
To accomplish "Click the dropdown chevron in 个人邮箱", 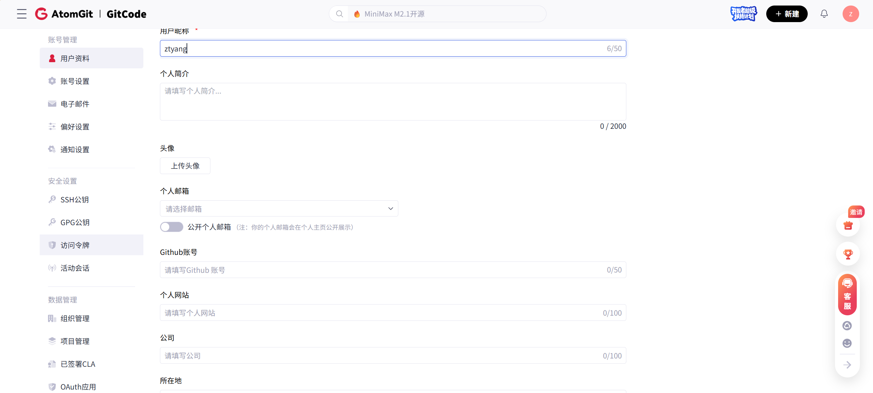I will pyautogui.click(x=390, y=209).
